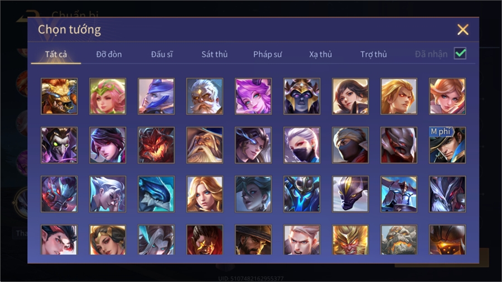Open the Trợ thủ tab
This screenshot has width=502, height=282.
[374, 55]
